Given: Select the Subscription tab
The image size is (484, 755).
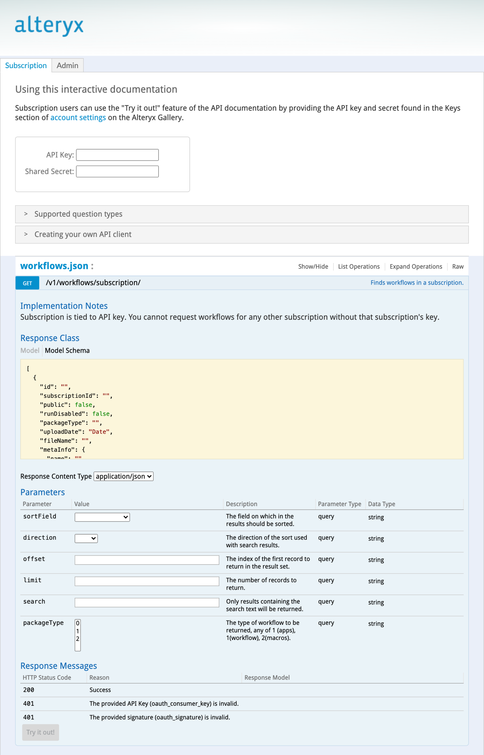Looking at the screenshot, I should tap(26, 65).
